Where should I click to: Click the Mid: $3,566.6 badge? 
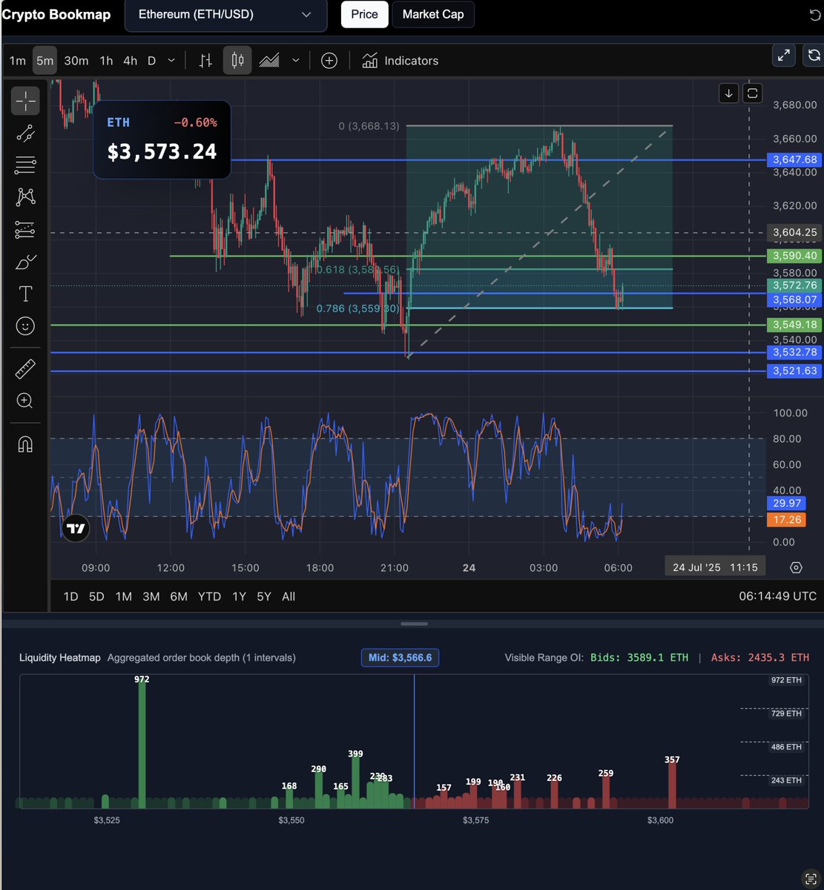click(x=400, y=658)
